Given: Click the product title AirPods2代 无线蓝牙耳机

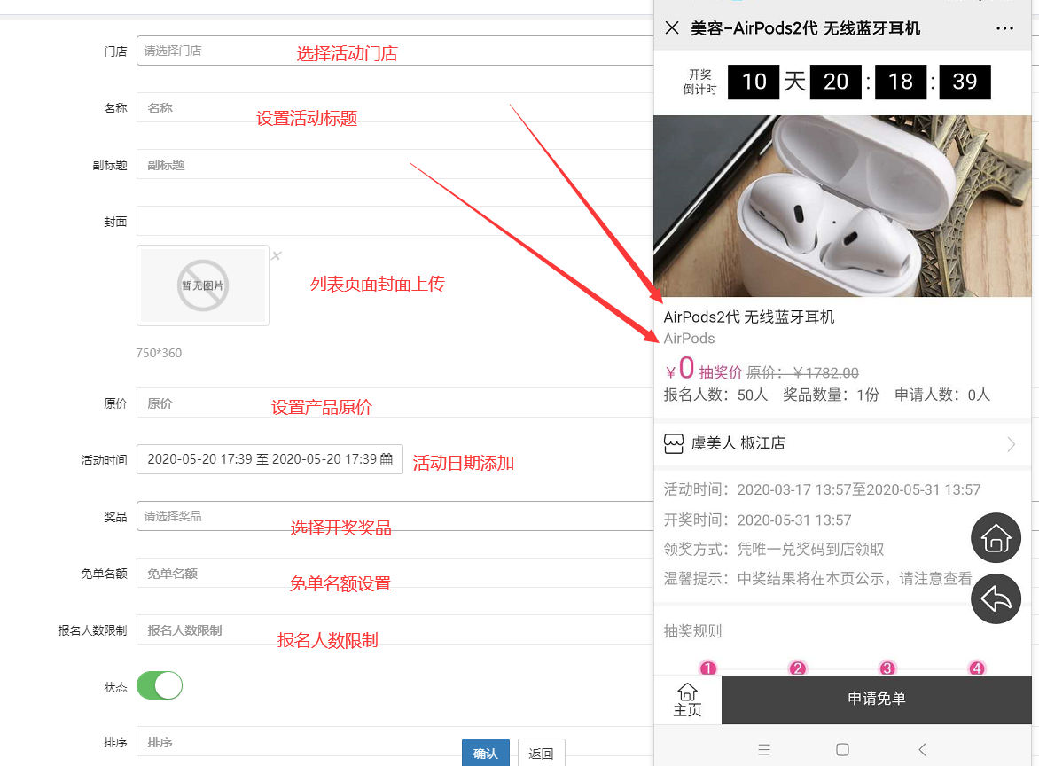Looking at the screenshot, I should tap(749, 317).
